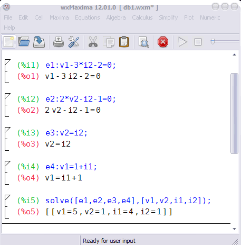Cut the selection using the scissors icon
Image resolution: width=241 pixels, height=245 pixels.
click(93, 42)
